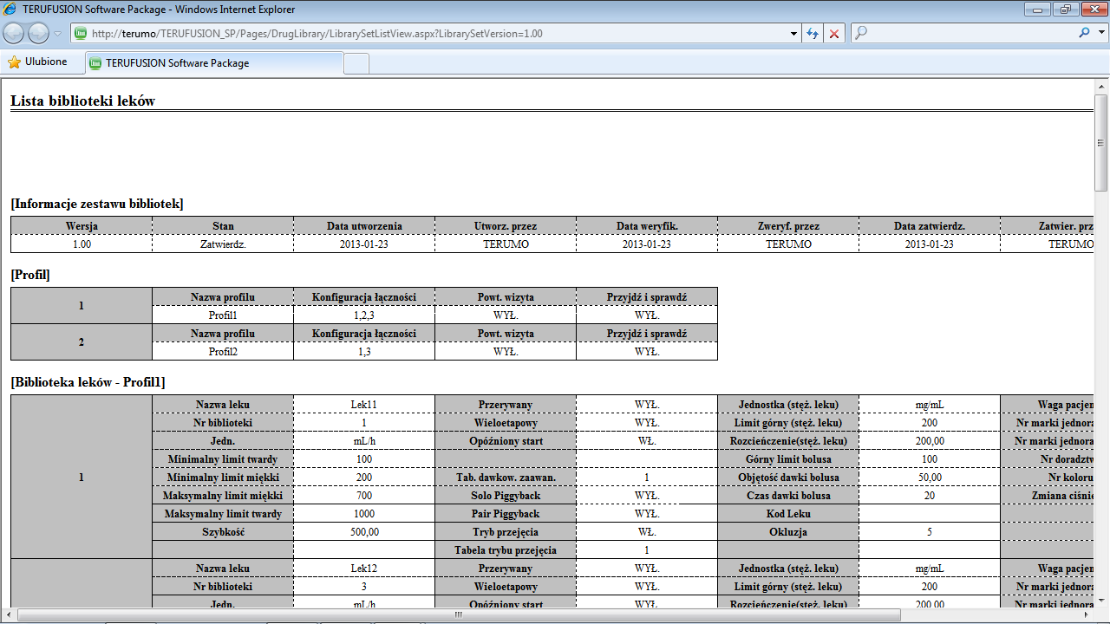Viewport: 1110px width, 624px height.
Task: Click the search magnifier icon button
Action: 1084,33
